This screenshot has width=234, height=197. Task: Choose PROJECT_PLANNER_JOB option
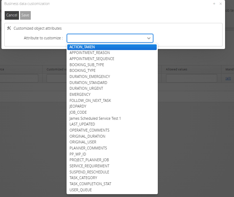(x=112, y=160)
